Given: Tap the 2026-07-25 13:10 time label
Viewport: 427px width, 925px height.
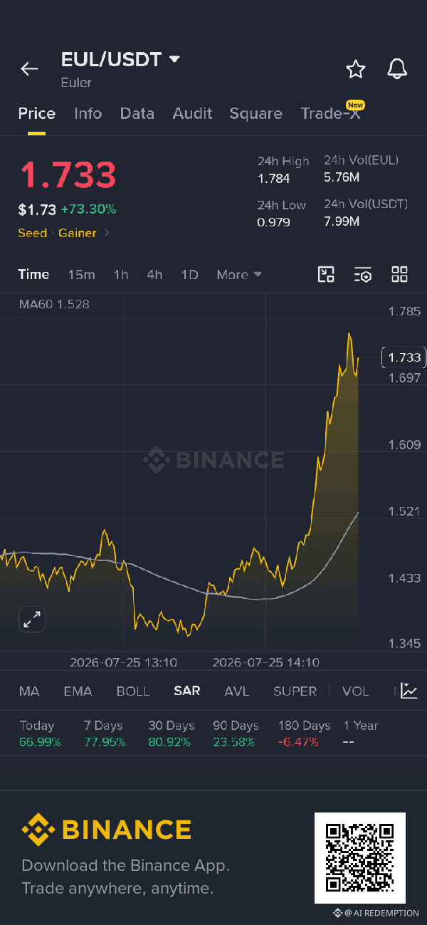Looking at the screenshot, I should pos(123,662).
